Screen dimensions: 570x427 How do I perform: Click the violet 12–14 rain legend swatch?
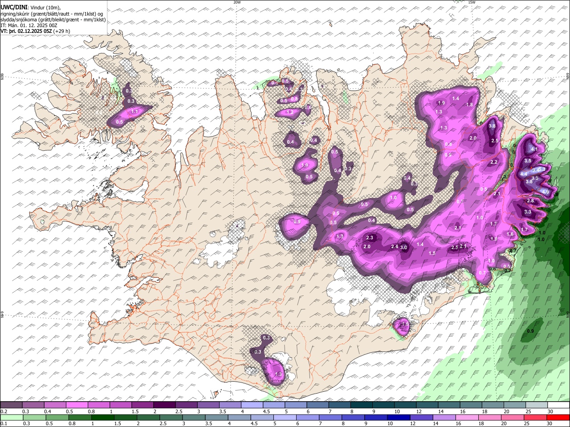(x=422, y=418)
